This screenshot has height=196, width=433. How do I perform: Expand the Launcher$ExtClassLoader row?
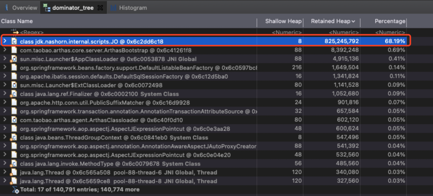click(x=5, y=85)
